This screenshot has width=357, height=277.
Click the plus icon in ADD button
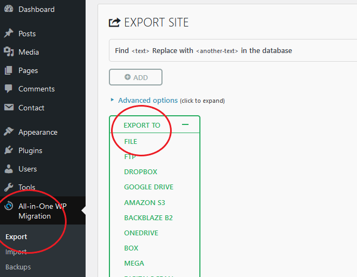(127, 77)
